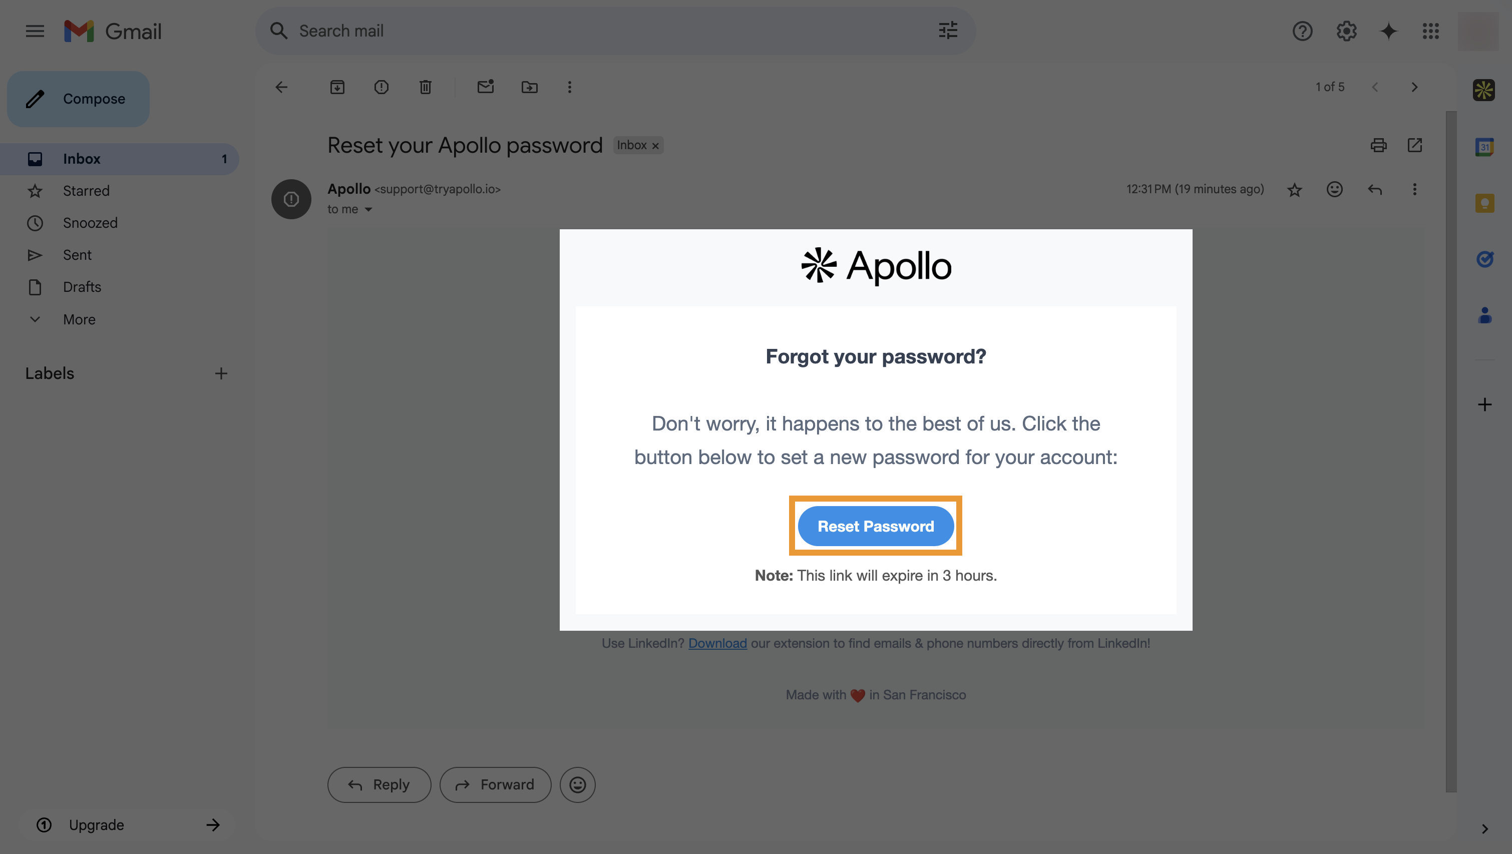Star the Apollo email

1294,189
